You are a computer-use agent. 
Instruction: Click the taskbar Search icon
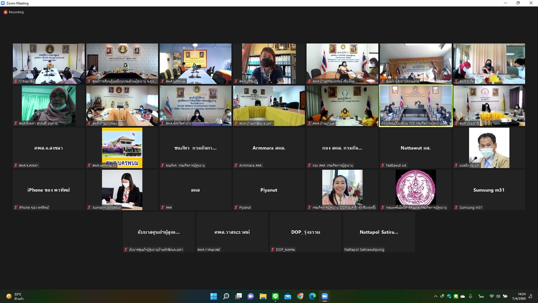pos(226,296)
